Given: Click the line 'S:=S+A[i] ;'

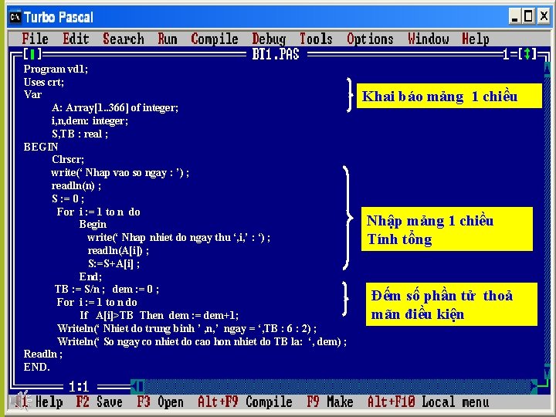Looking at the screenshot, I should (x=114, y=263).
